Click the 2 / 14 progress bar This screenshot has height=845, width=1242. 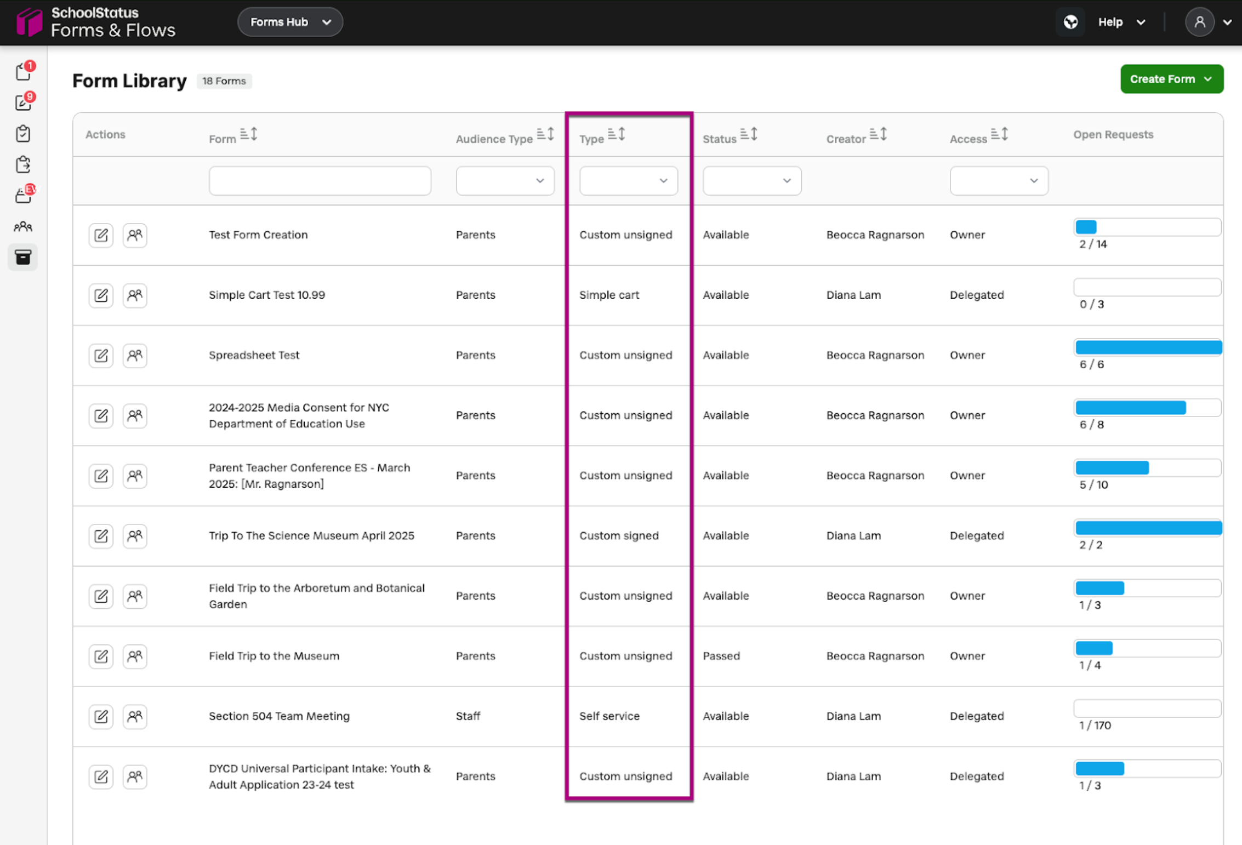coord(1147,227)
